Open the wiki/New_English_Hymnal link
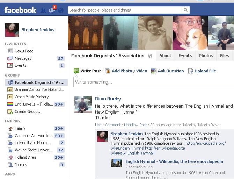The height and width of the screenshot is (180, 234). 132,153
